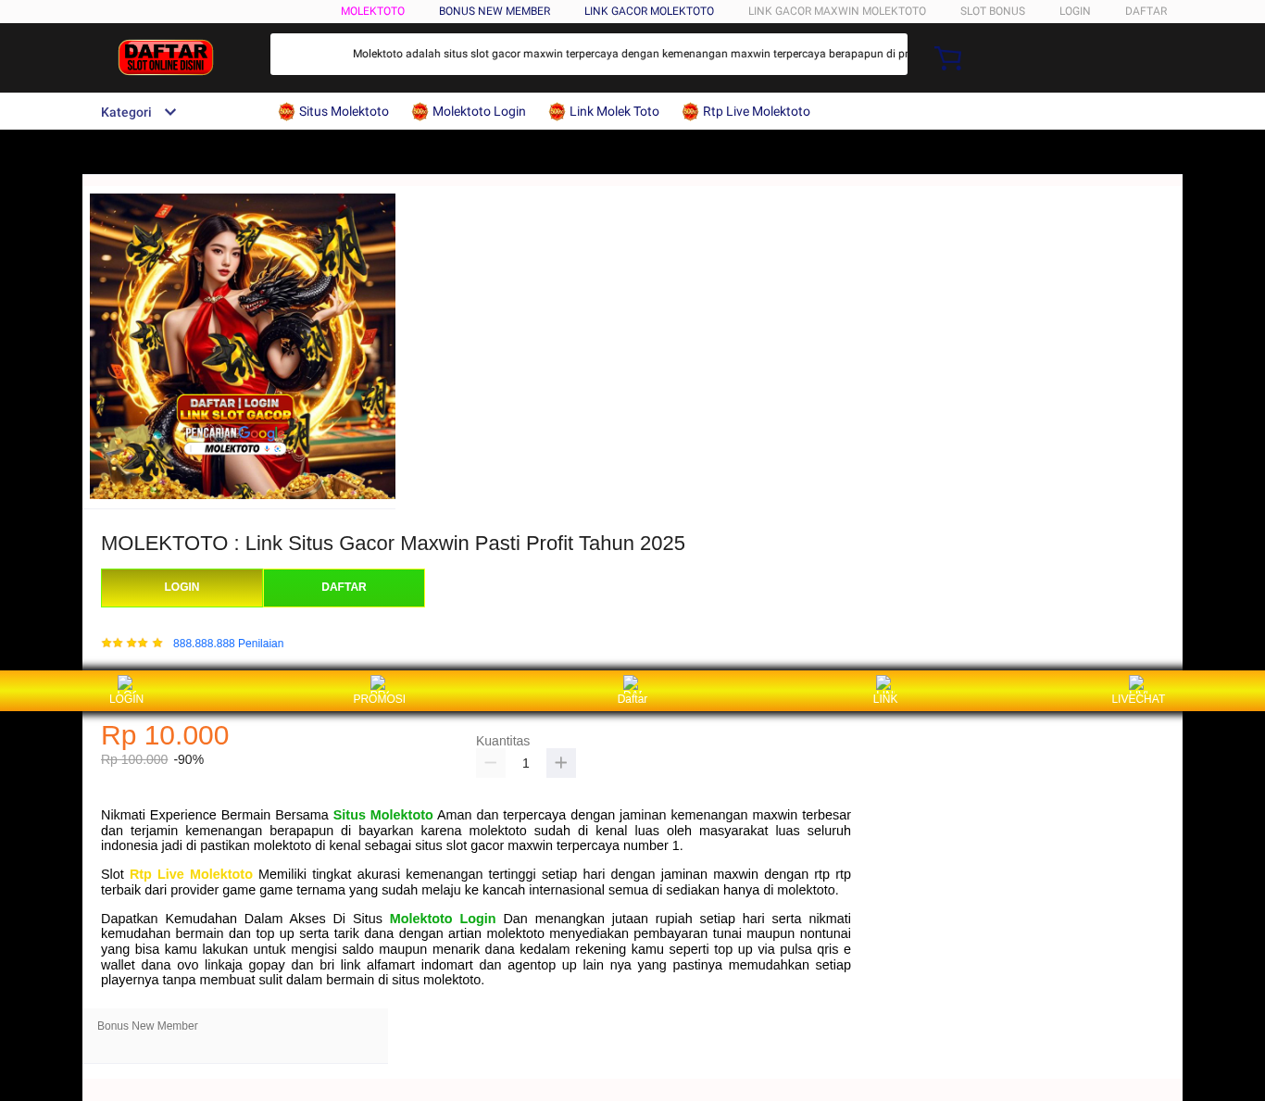Click the -90% discount label

point(189,759)
